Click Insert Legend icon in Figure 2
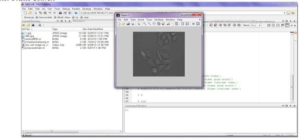299x139 pixels. pyautogui.click(x=187, y=24)
